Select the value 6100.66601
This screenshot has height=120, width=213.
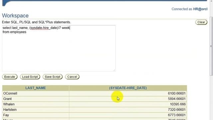pyautogui.click(x=177, y=93)
